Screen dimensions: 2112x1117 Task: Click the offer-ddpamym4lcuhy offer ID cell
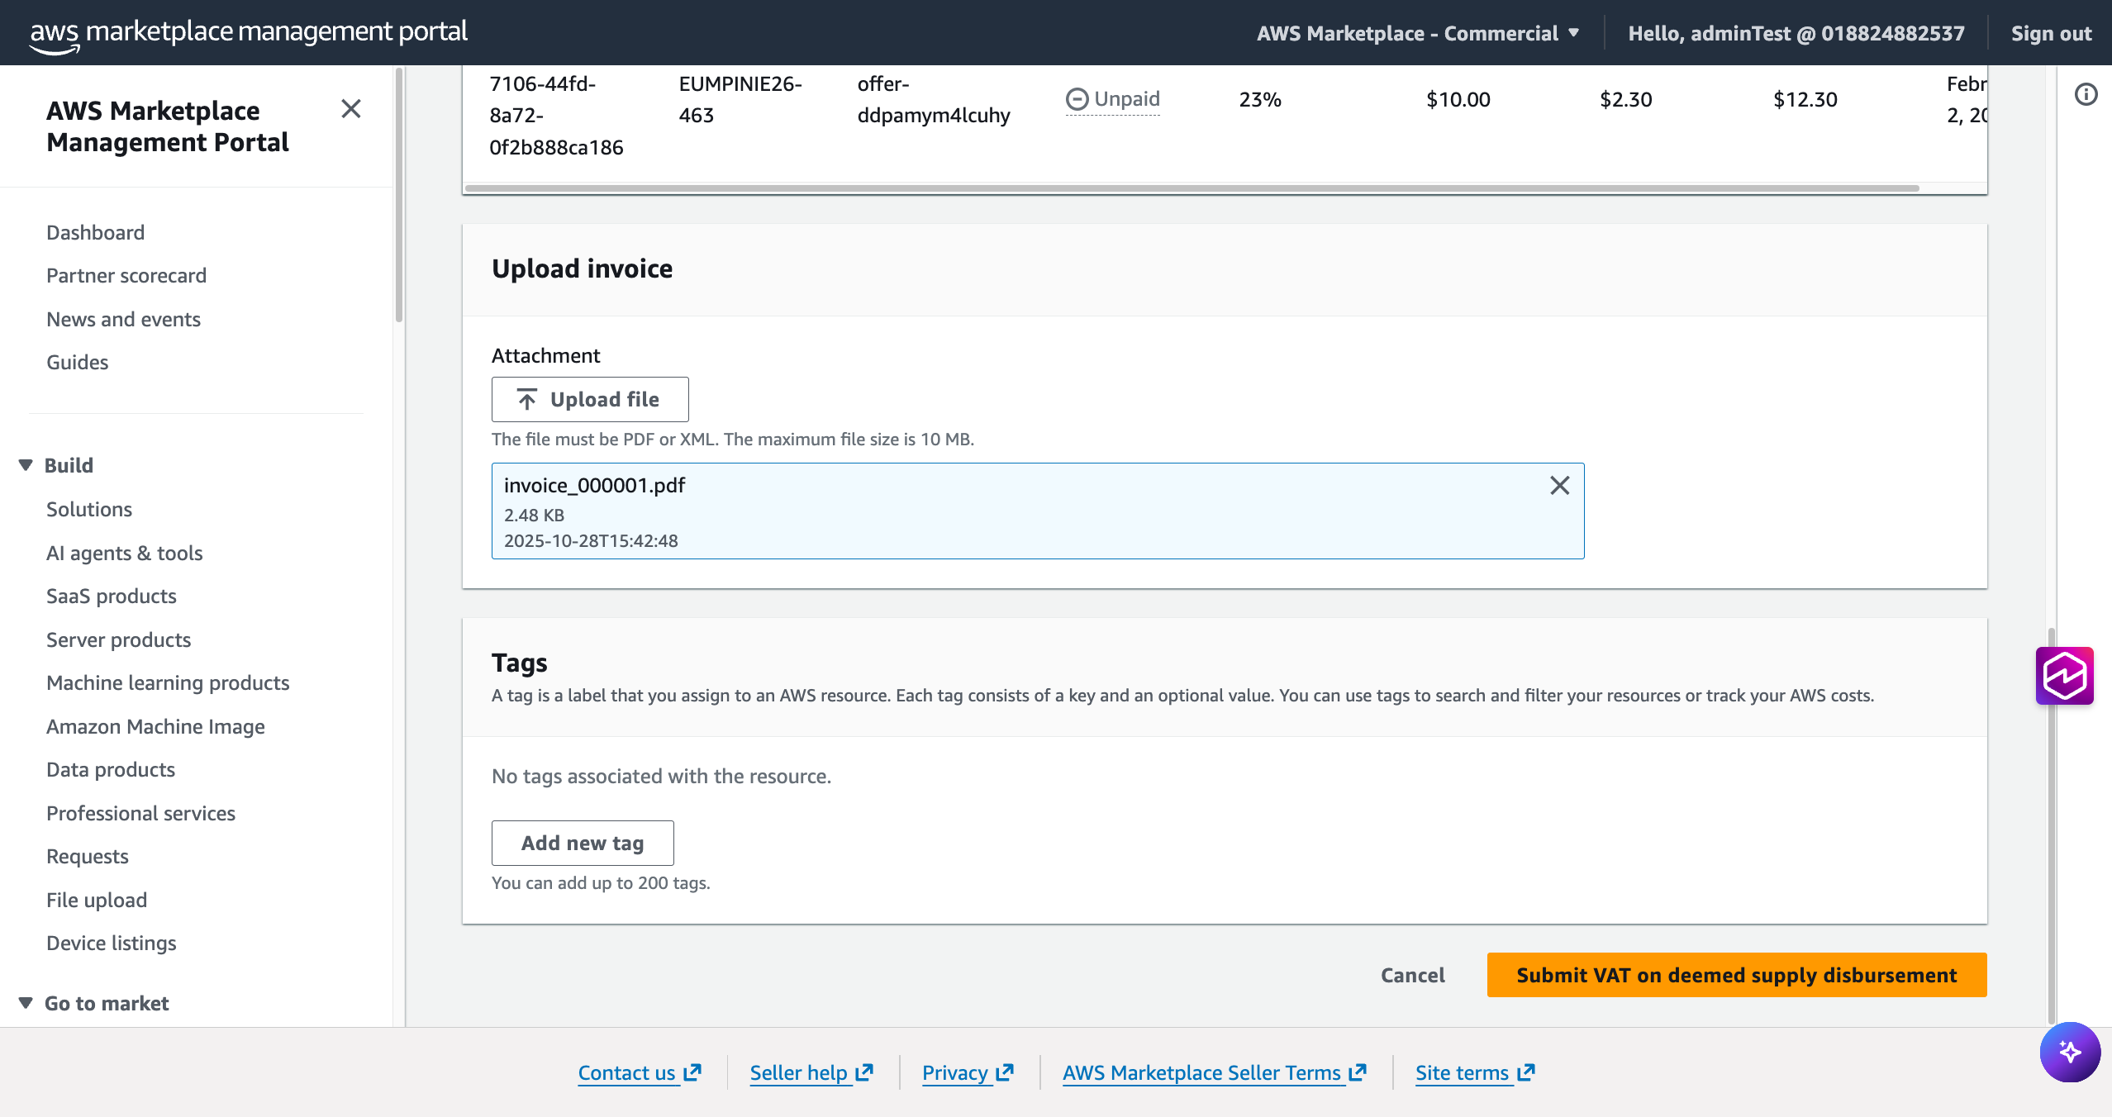[934, 99]
